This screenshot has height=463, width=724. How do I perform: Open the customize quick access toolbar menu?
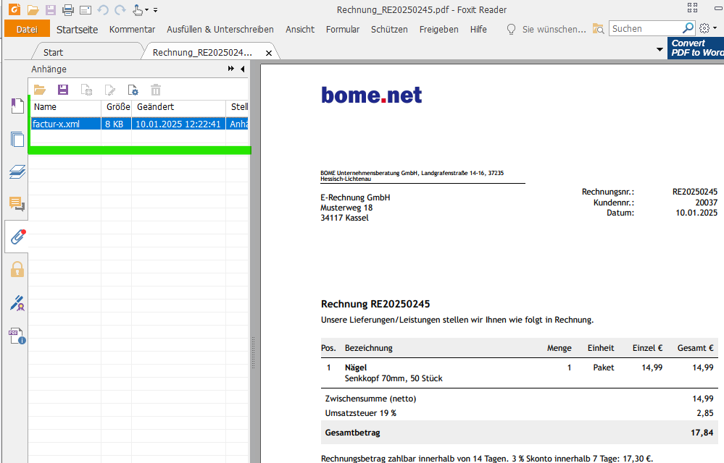tap(156, 9)
